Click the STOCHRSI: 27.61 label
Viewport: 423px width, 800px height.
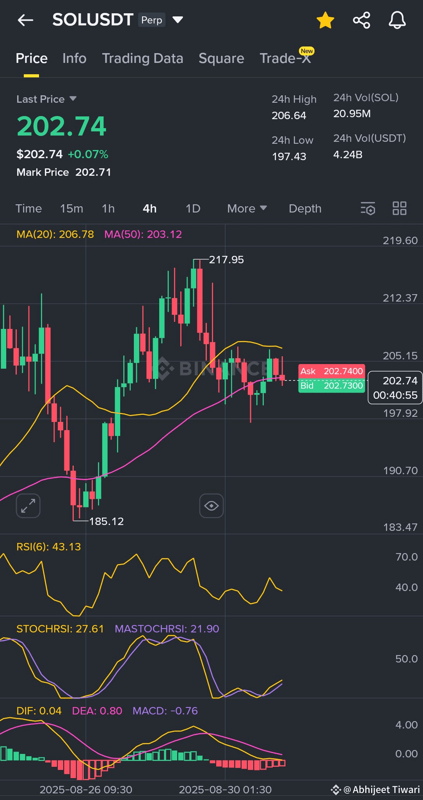60,629
